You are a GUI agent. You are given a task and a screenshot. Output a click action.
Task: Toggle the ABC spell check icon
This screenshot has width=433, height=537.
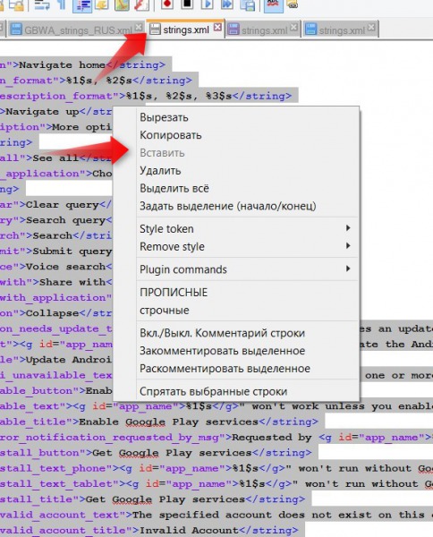coord(273,4)
